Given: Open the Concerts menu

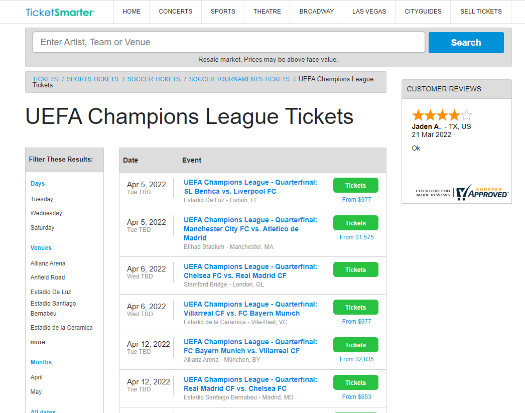Looking at the screenshot, I should pyautogui.click(x=175, y=12).
